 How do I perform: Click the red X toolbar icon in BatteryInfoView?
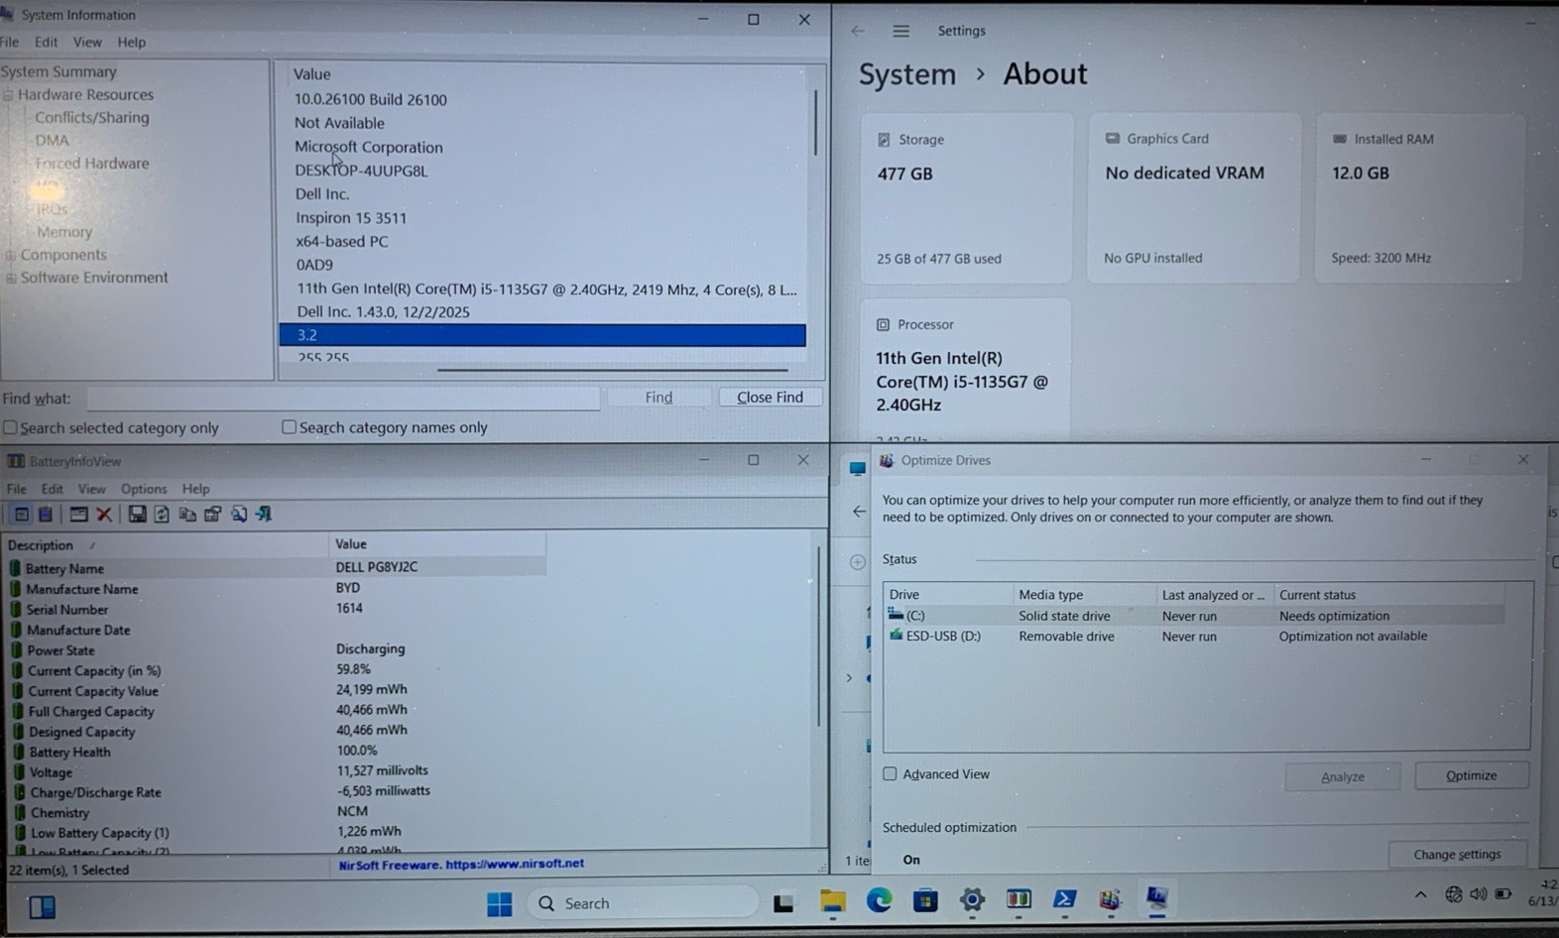tap(104, 514)
